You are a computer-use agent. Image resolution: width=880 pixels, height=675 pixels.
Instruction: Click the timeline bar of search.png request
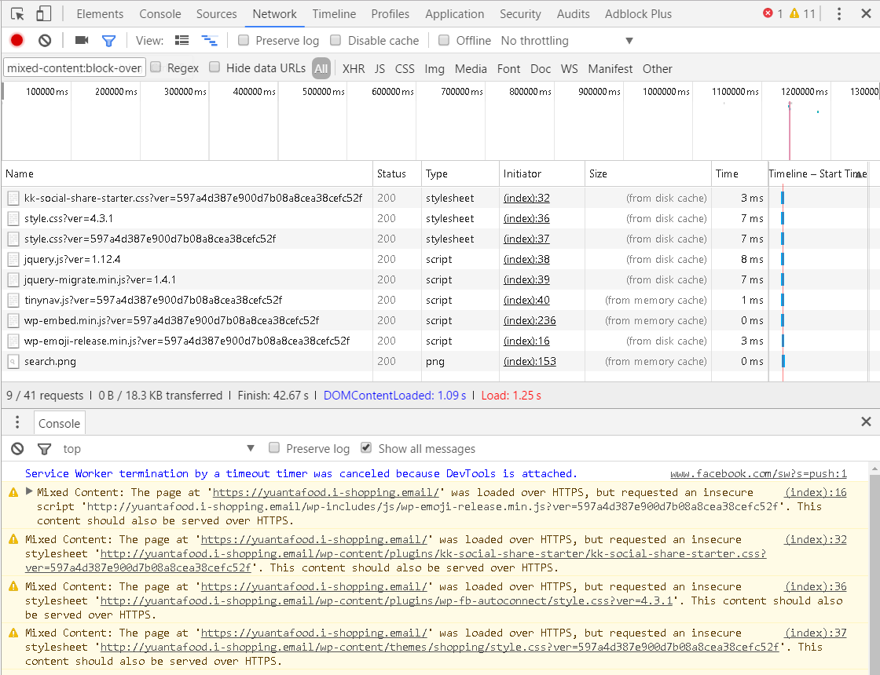[x=783, y=362]
